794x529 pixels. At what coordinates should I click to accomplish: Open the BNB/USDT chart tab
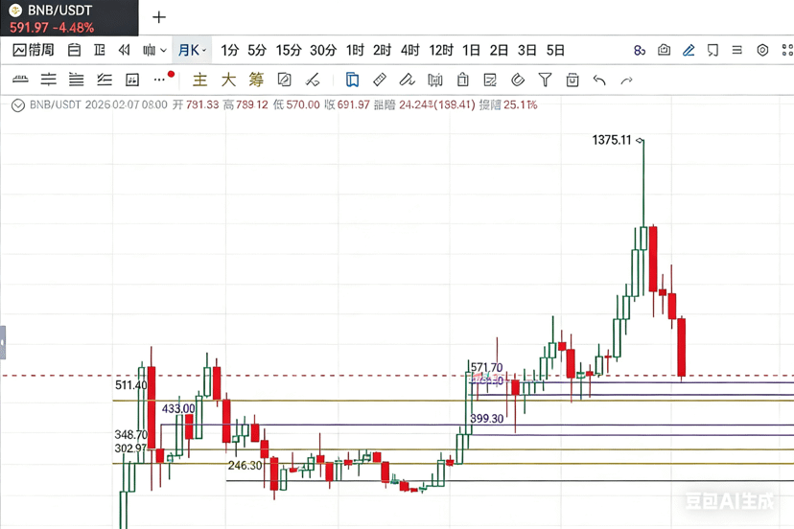[x=69, y=17]
